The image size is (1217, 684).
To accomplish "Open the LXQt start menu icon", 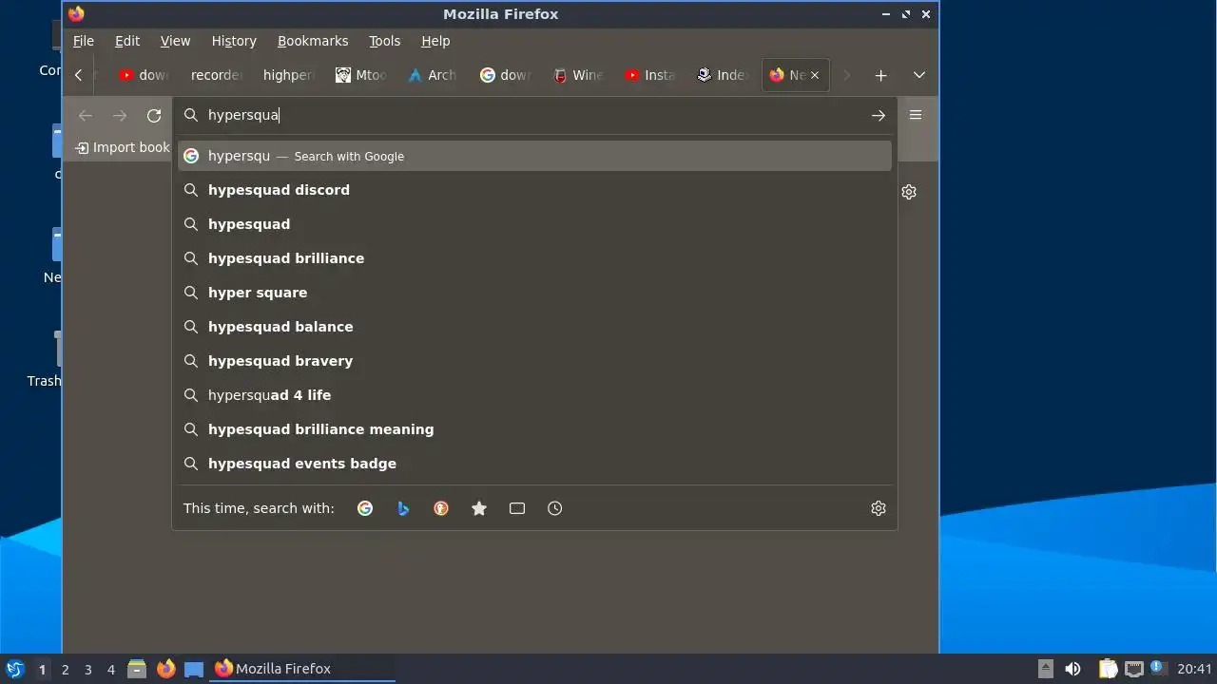I will tap(14, 669).
